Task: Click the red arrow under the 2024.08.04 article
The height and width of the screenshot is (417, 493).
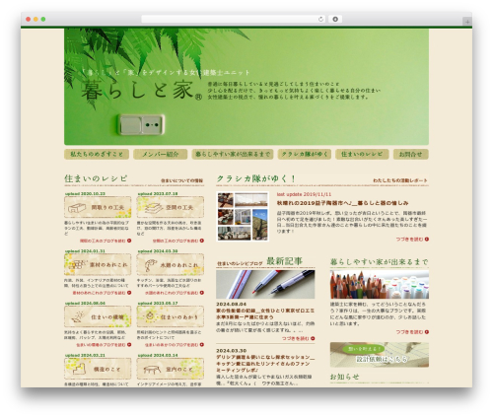Action: click(313, 338)
